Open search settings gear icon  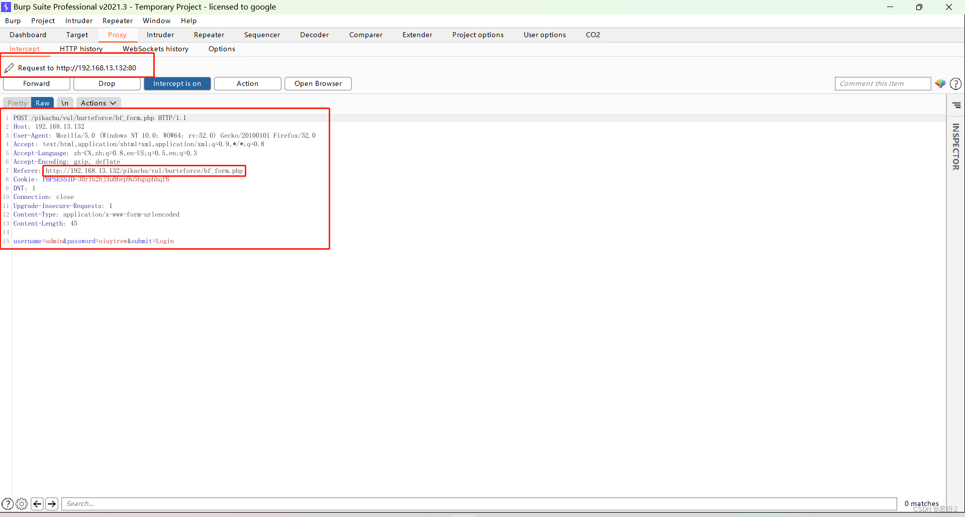pyautogui.click(x=22, y=503)
